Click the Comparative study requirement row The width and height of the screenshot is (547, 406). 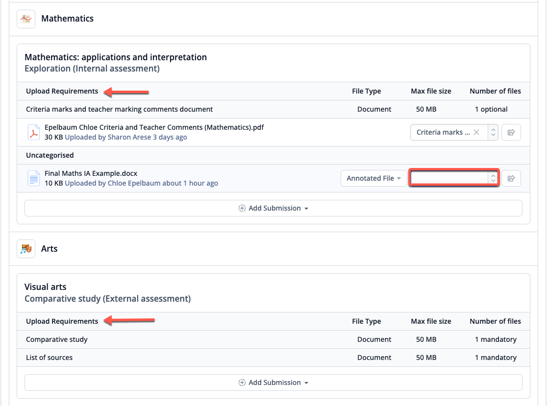coord(57,339)
